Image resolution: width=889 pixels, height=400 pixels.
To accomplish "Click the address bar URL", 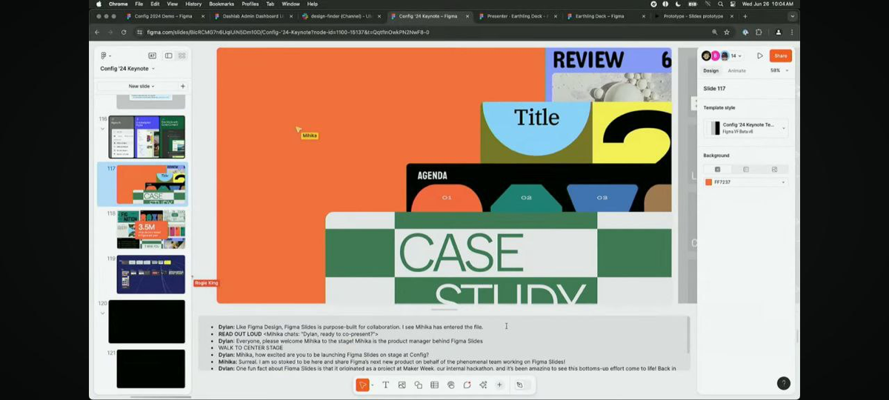I will [x=288, y=33].
